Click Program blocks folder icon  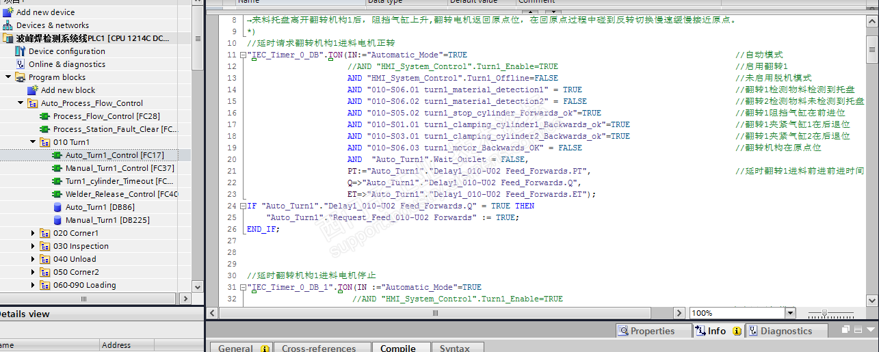tap(21, 77)
